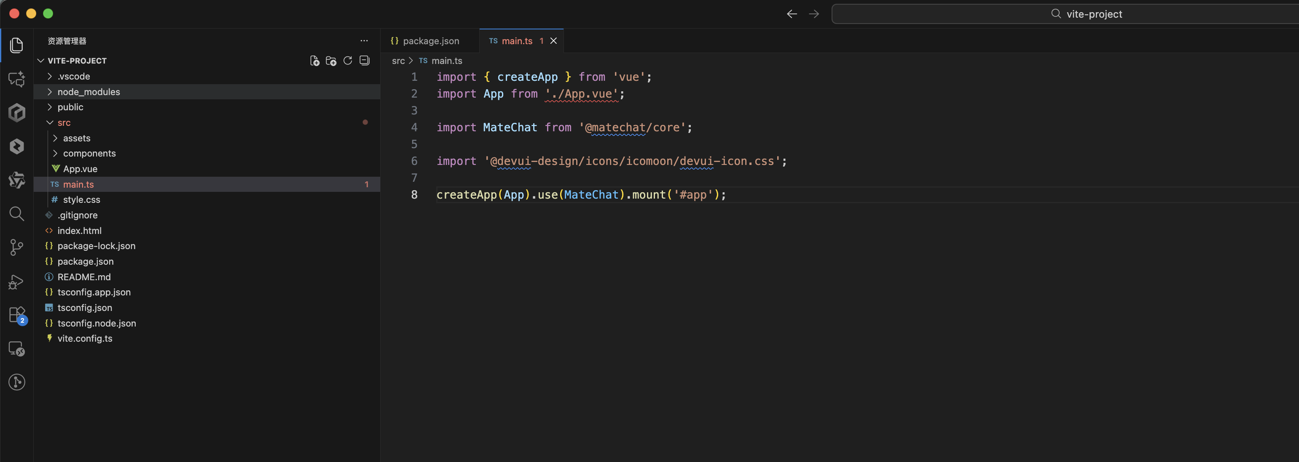Switch to the package.json tab
The height and width of the screenshot is (462, 1299).
click(430, 41)
